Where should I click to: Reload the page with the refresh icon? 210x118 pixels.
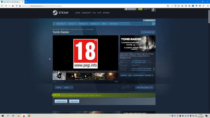[x=9, y=6]
